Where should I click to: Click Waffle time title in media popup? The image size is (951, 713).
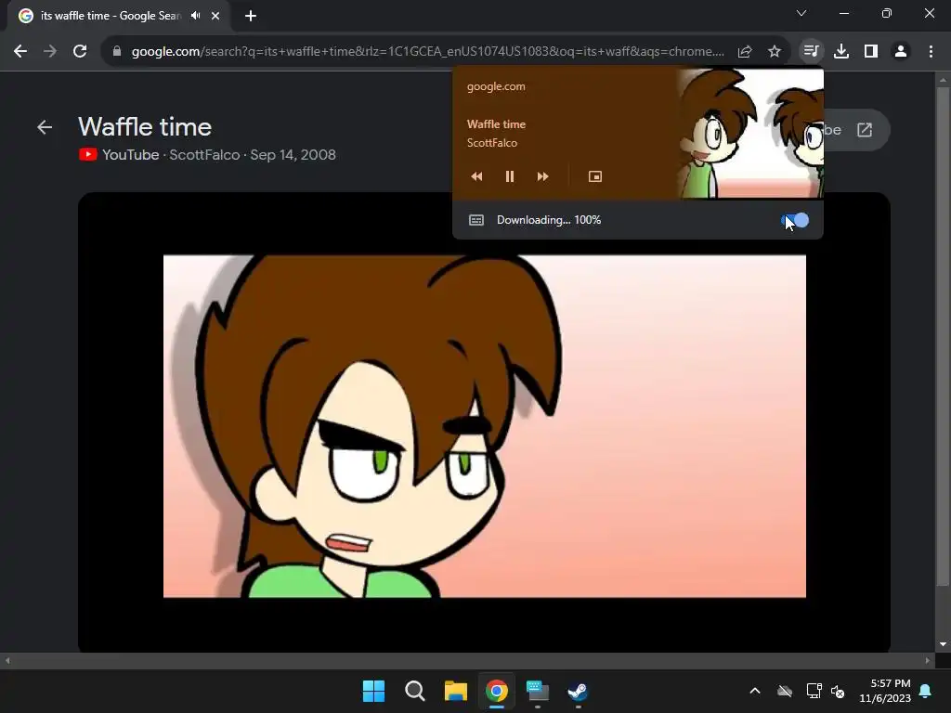click(x=496, y=124)
